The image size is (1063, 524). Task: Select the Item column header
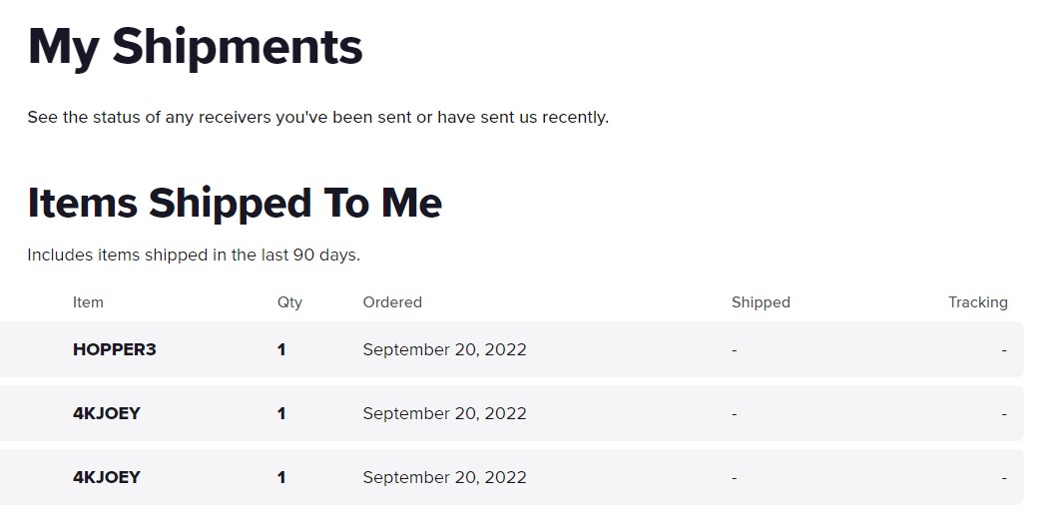[88, 302]
